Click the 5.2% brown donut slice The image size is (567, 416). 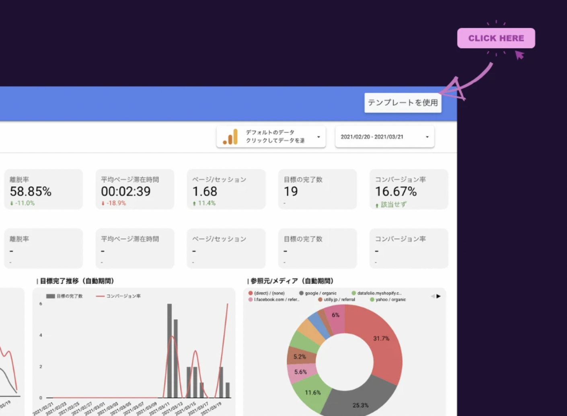pyautogui.click(x=300, y=356)
